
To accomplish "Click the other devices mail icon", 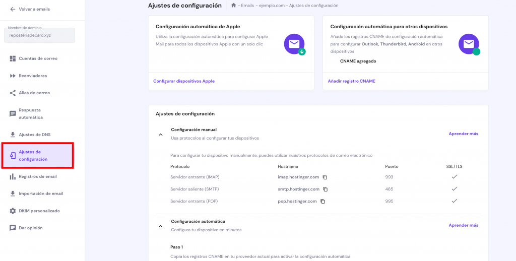I will 469,44.
